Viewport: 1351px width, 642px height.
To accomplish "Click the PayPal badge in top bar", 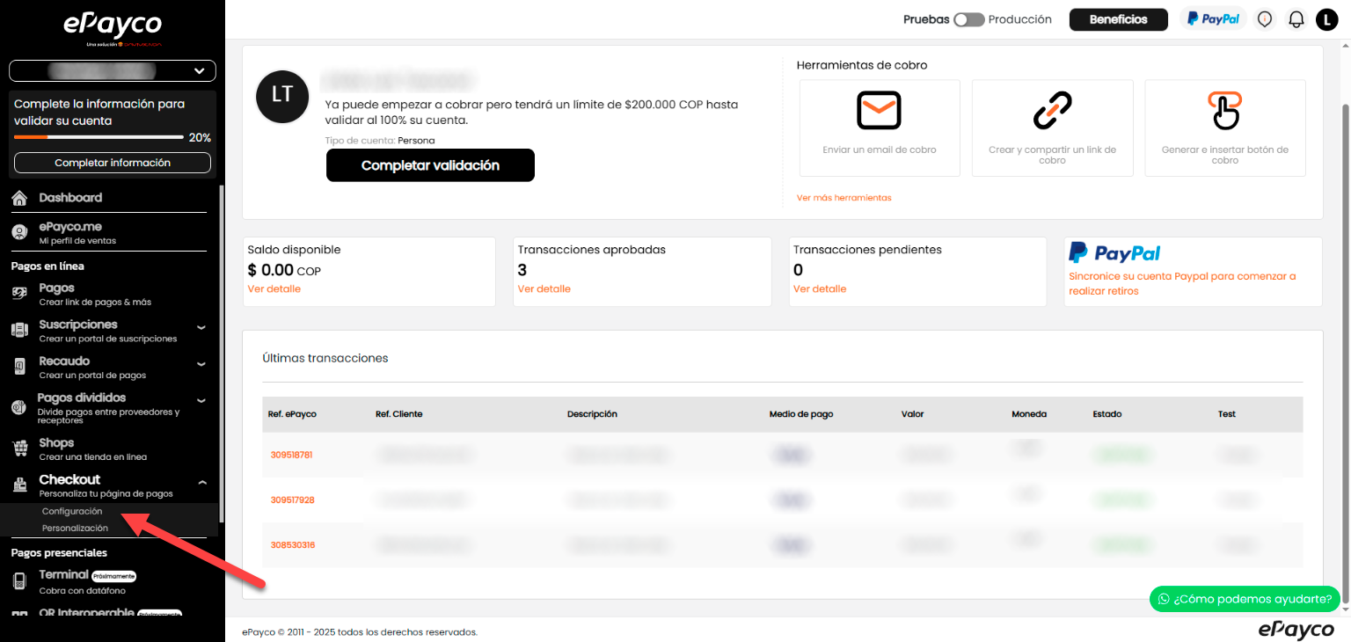I will click(x=1213, y=19).
